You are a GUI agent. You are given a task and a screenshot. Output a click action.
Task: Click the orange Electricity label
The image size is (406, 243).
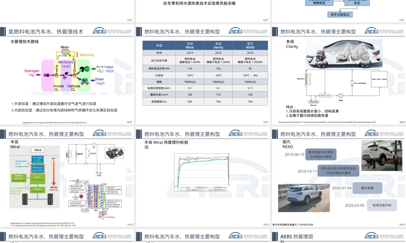[x=87, y=55]
